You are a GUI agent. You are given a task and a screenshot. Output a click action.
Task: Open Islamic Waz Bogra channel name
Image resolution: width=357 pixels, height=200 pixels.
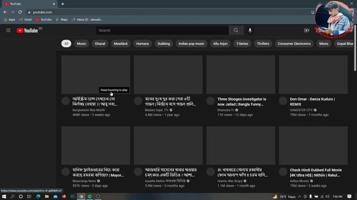[x=230, y=181]
